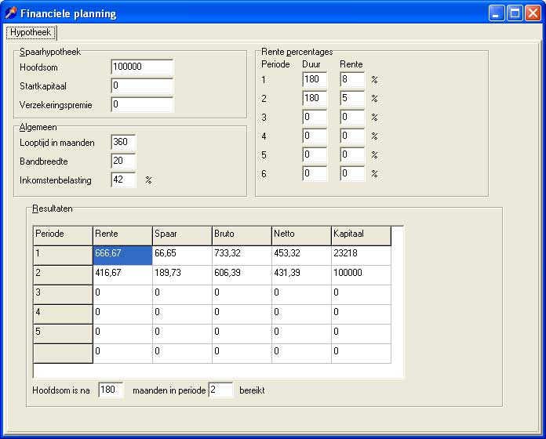Select Duur field for periode 2
This screenshot has width=546, height=439.
coord(315,98)
